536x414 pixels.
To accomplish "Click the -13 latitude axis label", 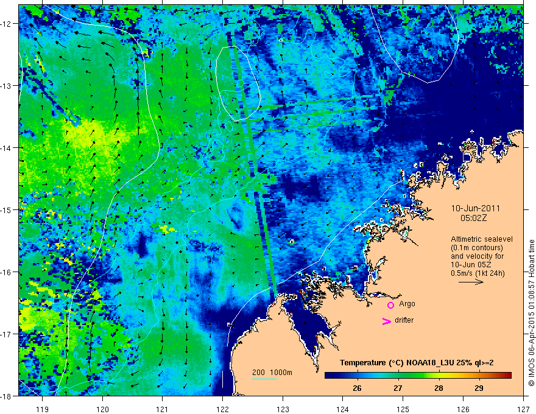I will coord(7,85).
